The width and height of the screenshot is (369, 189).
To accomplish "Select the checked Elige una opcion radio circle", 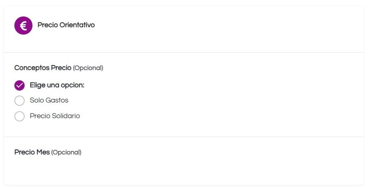I will (20, 85).
